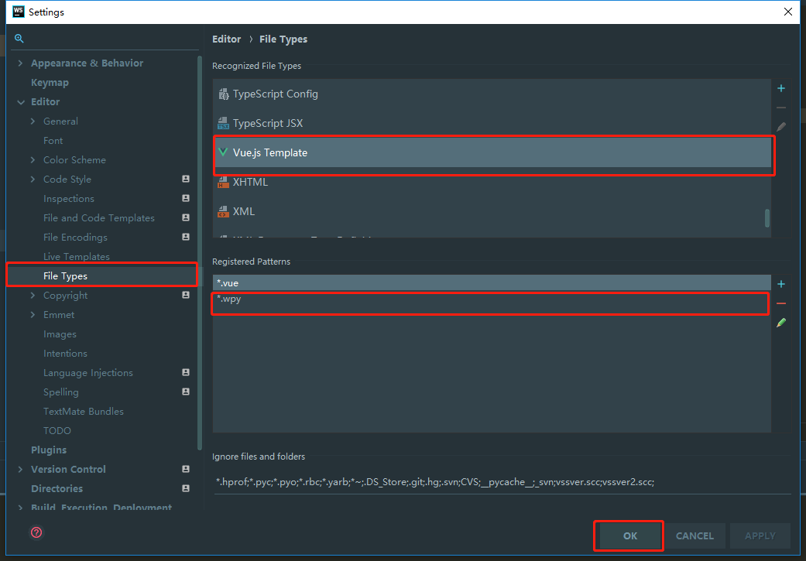The width and height of the screenshot is (806, 561).
Task: Expand the Appearance & Behavior section
Action: click(x=21, y=63)
